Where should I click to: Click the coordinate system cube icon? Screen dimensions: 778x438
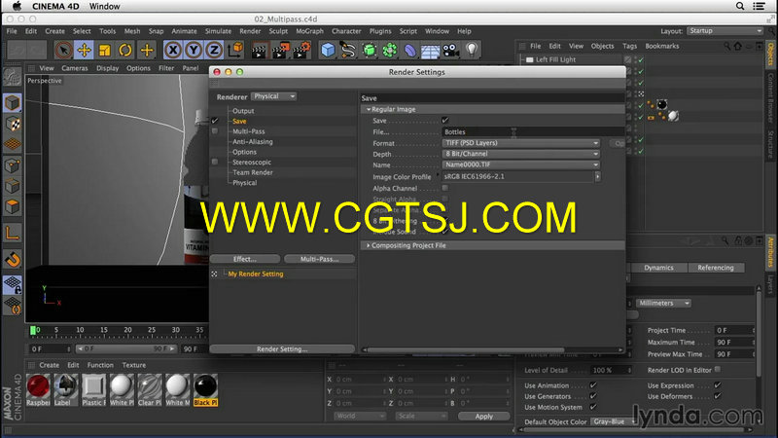[x=235, y=51]
